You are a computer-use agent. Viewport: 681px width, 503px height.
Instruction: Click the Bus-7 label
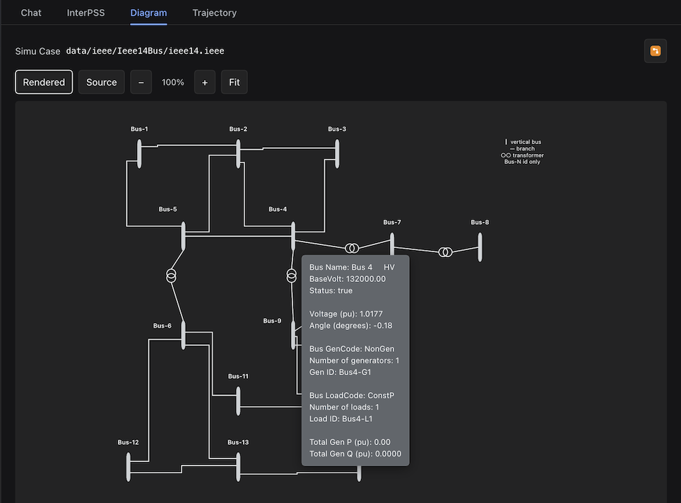click(392, 222)
